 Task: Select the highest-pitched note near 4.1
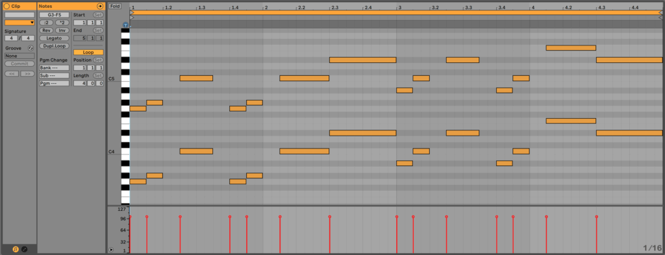tap(571, 48)
